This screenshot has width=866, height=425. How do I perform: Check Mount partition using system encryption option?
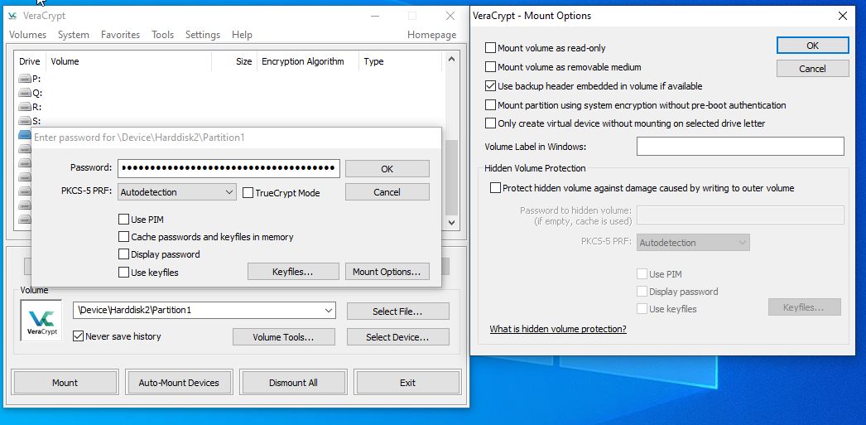(x=490, y=105)
